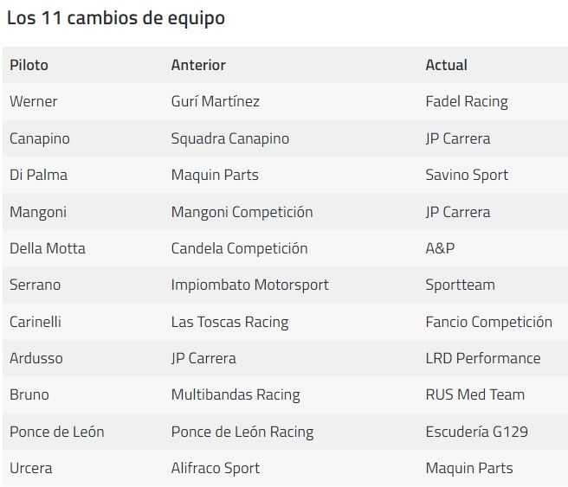568x487 pixels.
Task: Select the LRD Performance cell
Action: coord(482,358)
